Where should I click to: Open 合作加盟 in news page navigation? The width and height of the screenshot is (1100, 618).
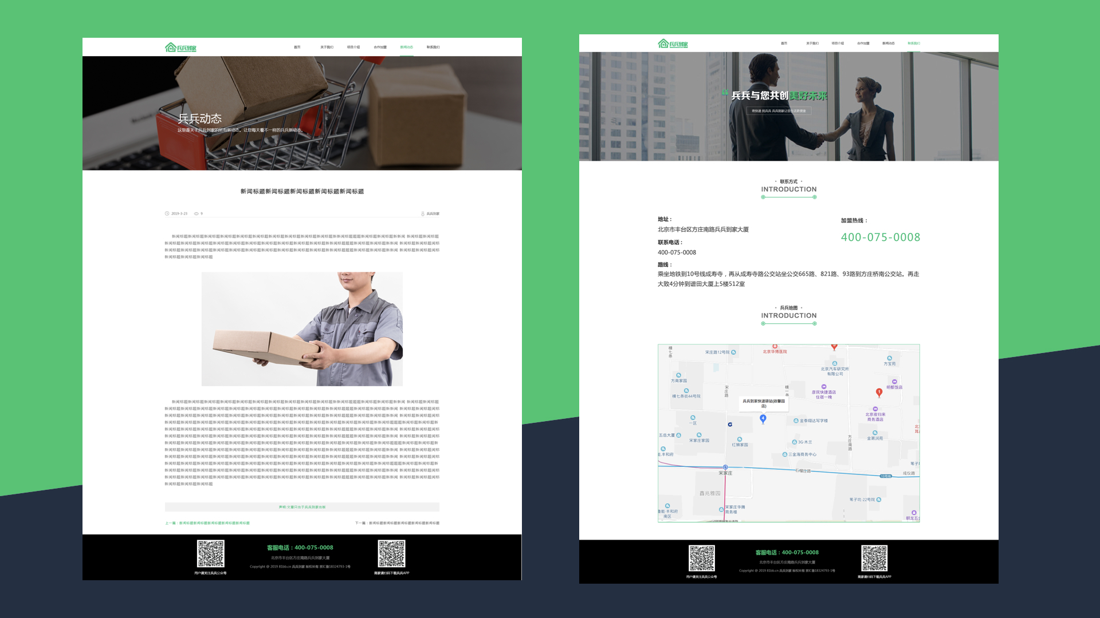tap(380, 47)
